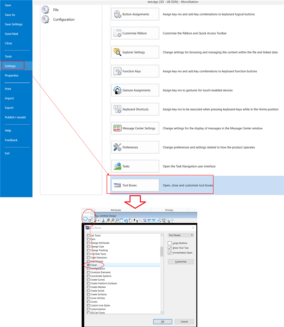The width and height of the screenshot is (284, 327).
Task: Click the Tool Boxes icon
Action: pyautogui.click(x=118, y=185)
